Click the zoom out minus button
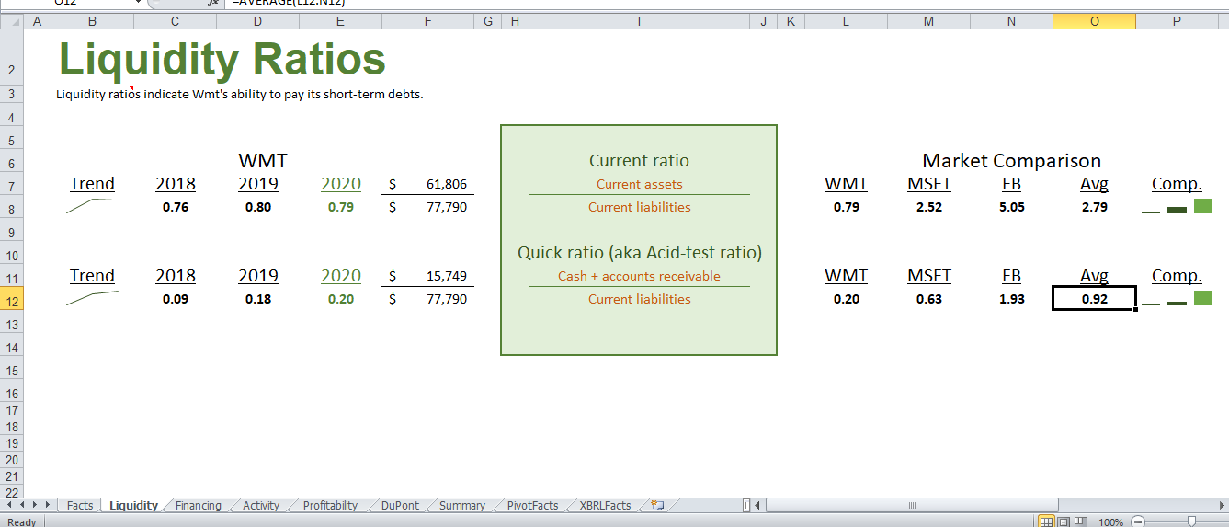The height and width of the screenshot is (527, 1229). 1138,521
